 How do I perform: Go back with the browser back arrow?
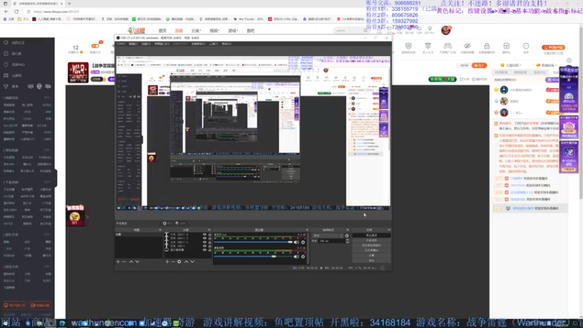tap(7, 12)
